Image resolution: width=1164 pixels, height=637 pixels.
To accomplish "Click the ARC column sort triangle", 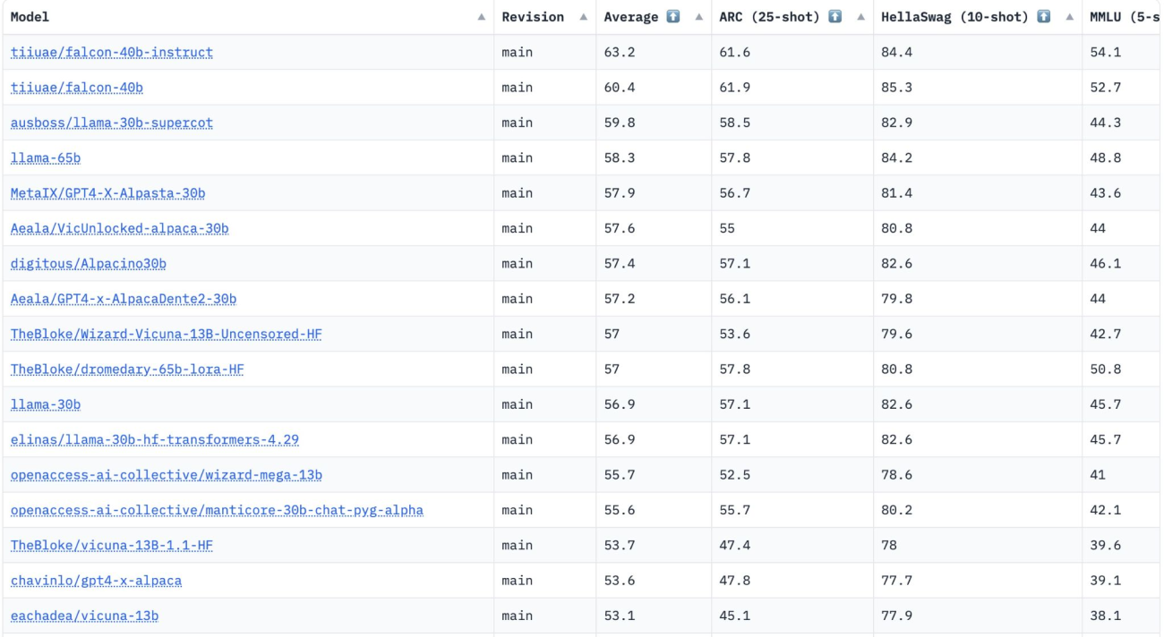I will point(859,18).
